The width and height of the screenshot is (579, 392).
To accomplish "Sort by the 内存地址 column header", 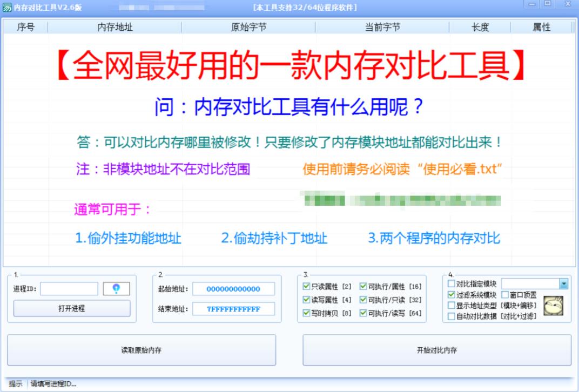I will [115, 27].
